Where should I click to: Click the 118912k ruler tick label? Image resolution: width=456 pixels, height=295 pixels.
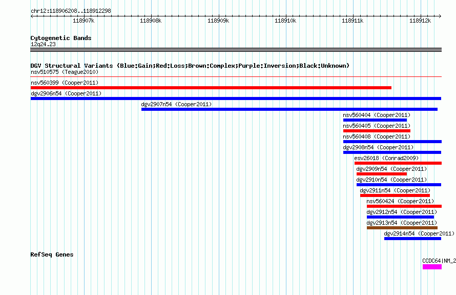(x=420, y=21)
